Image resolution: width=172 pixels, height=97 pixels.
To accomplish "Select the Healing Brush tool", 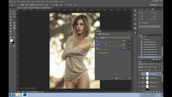I will [x=11, y=20].
